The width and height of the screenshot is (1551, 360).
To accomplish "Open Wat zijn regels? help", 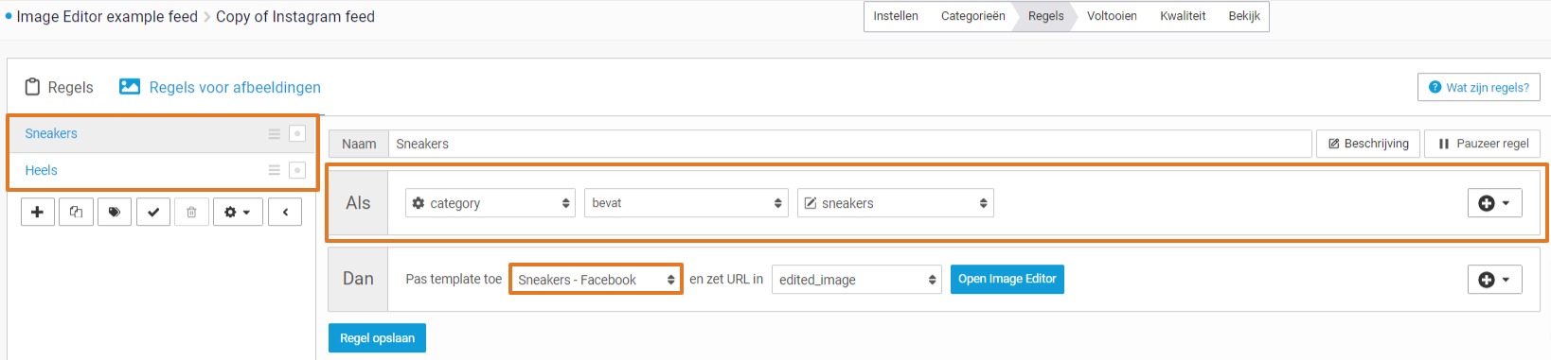I will click(x=1479, y=87).
